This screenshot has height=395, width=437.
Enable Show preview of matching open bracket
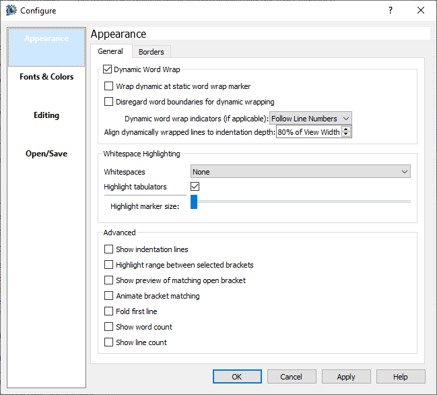click(x=108, y=280)
